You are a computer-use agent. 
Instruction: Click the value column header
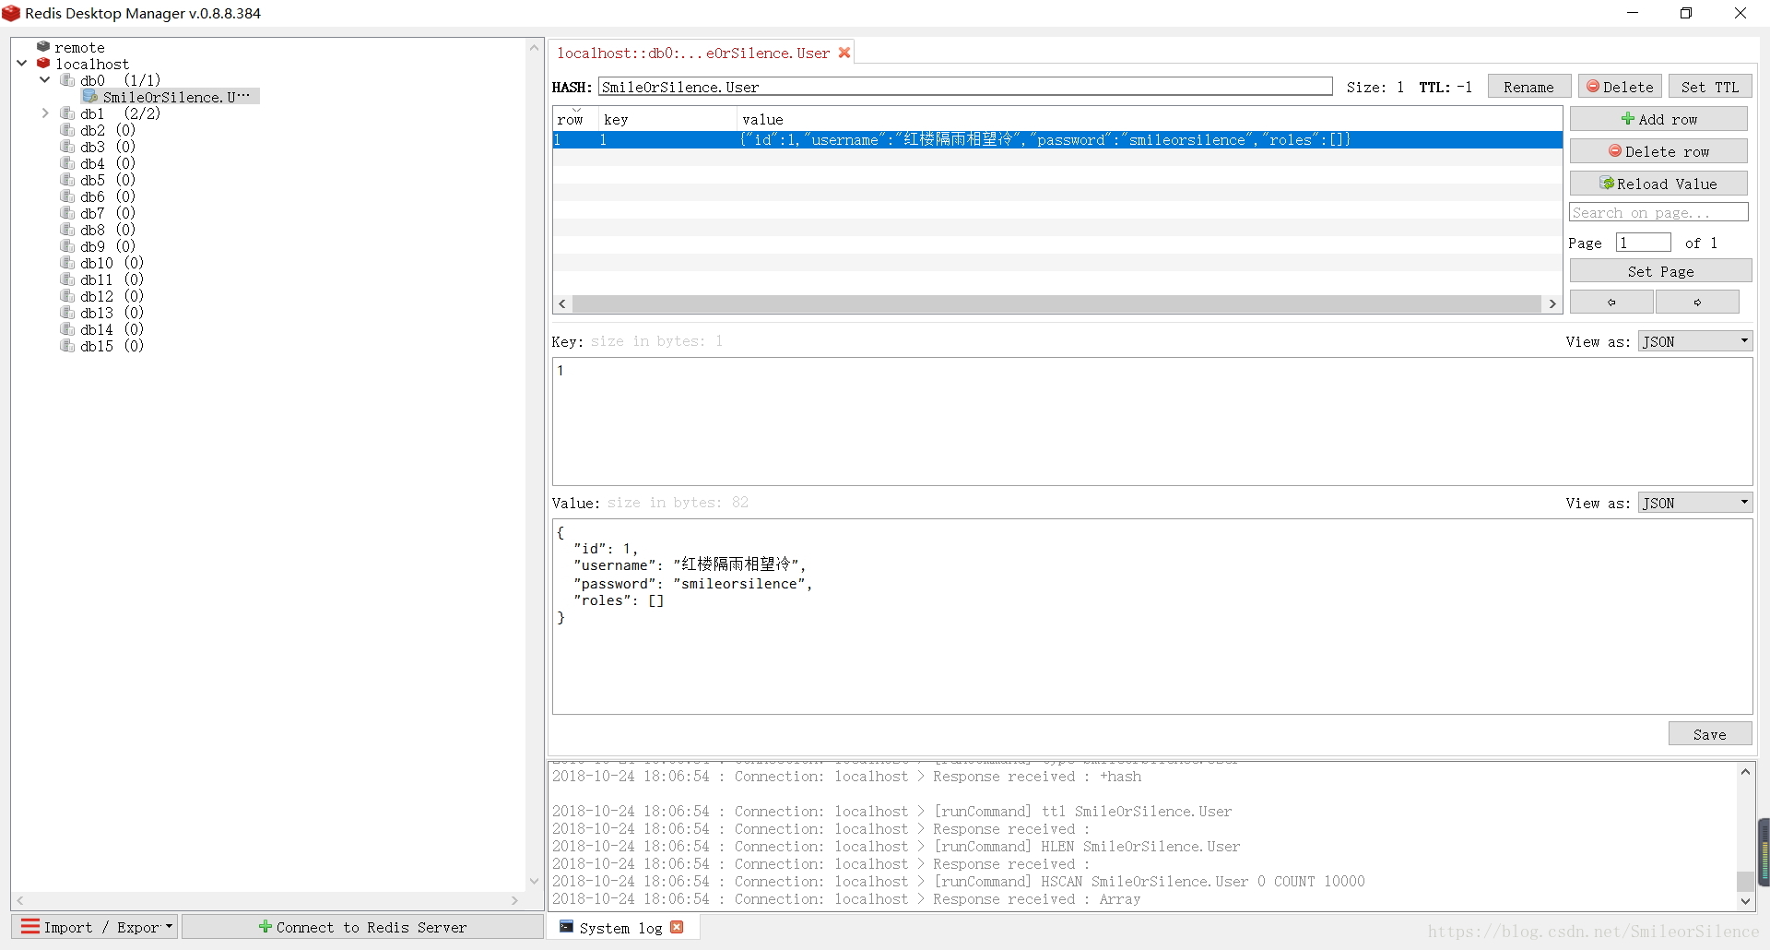tap(1149, 119)
